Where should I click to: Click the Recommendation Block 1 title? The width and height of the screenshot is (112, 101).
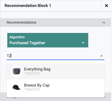[x=28, y=6]
